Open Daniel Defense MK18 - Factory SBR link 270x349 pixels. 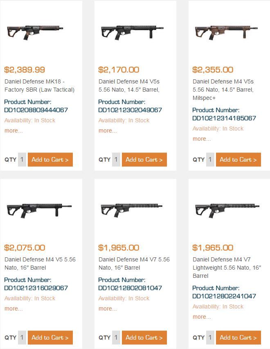tap(39, 86)
